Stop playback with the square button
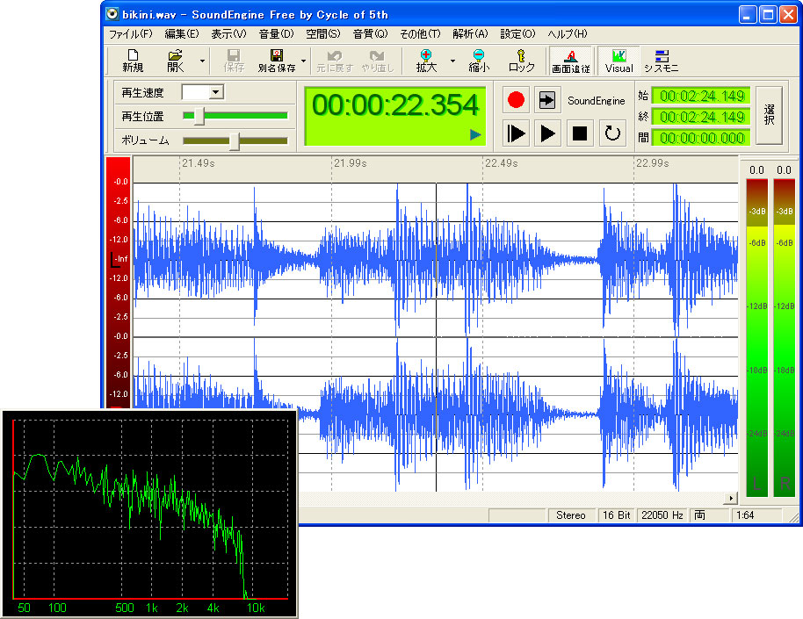The height and width of the screenshot is (619, 803). (580, 133)
